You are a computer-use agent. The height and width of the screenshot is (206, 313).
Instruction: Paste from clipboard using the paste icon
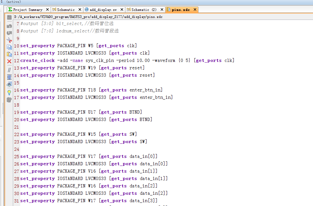9,54
